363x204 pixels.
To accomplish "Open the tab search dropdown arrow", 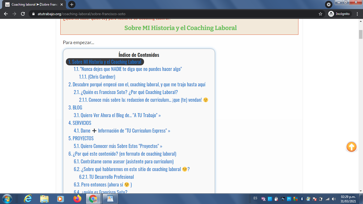I will [x=329, y=5].
